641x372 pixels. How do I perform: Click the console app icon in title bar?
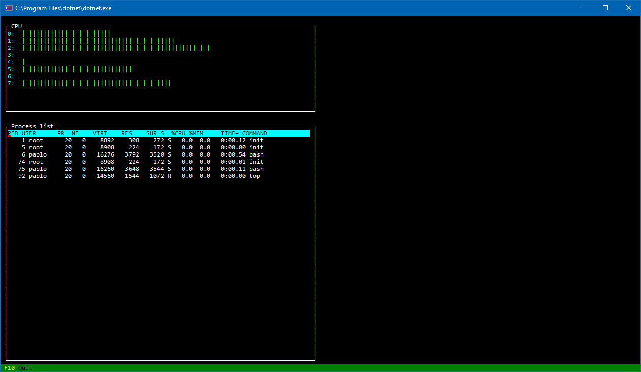[x=9, y=8]
